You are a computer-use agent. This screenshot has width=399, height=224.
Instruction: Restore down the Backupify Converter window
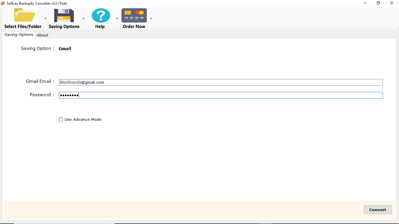pyautogui.click(x=378, y=3)
